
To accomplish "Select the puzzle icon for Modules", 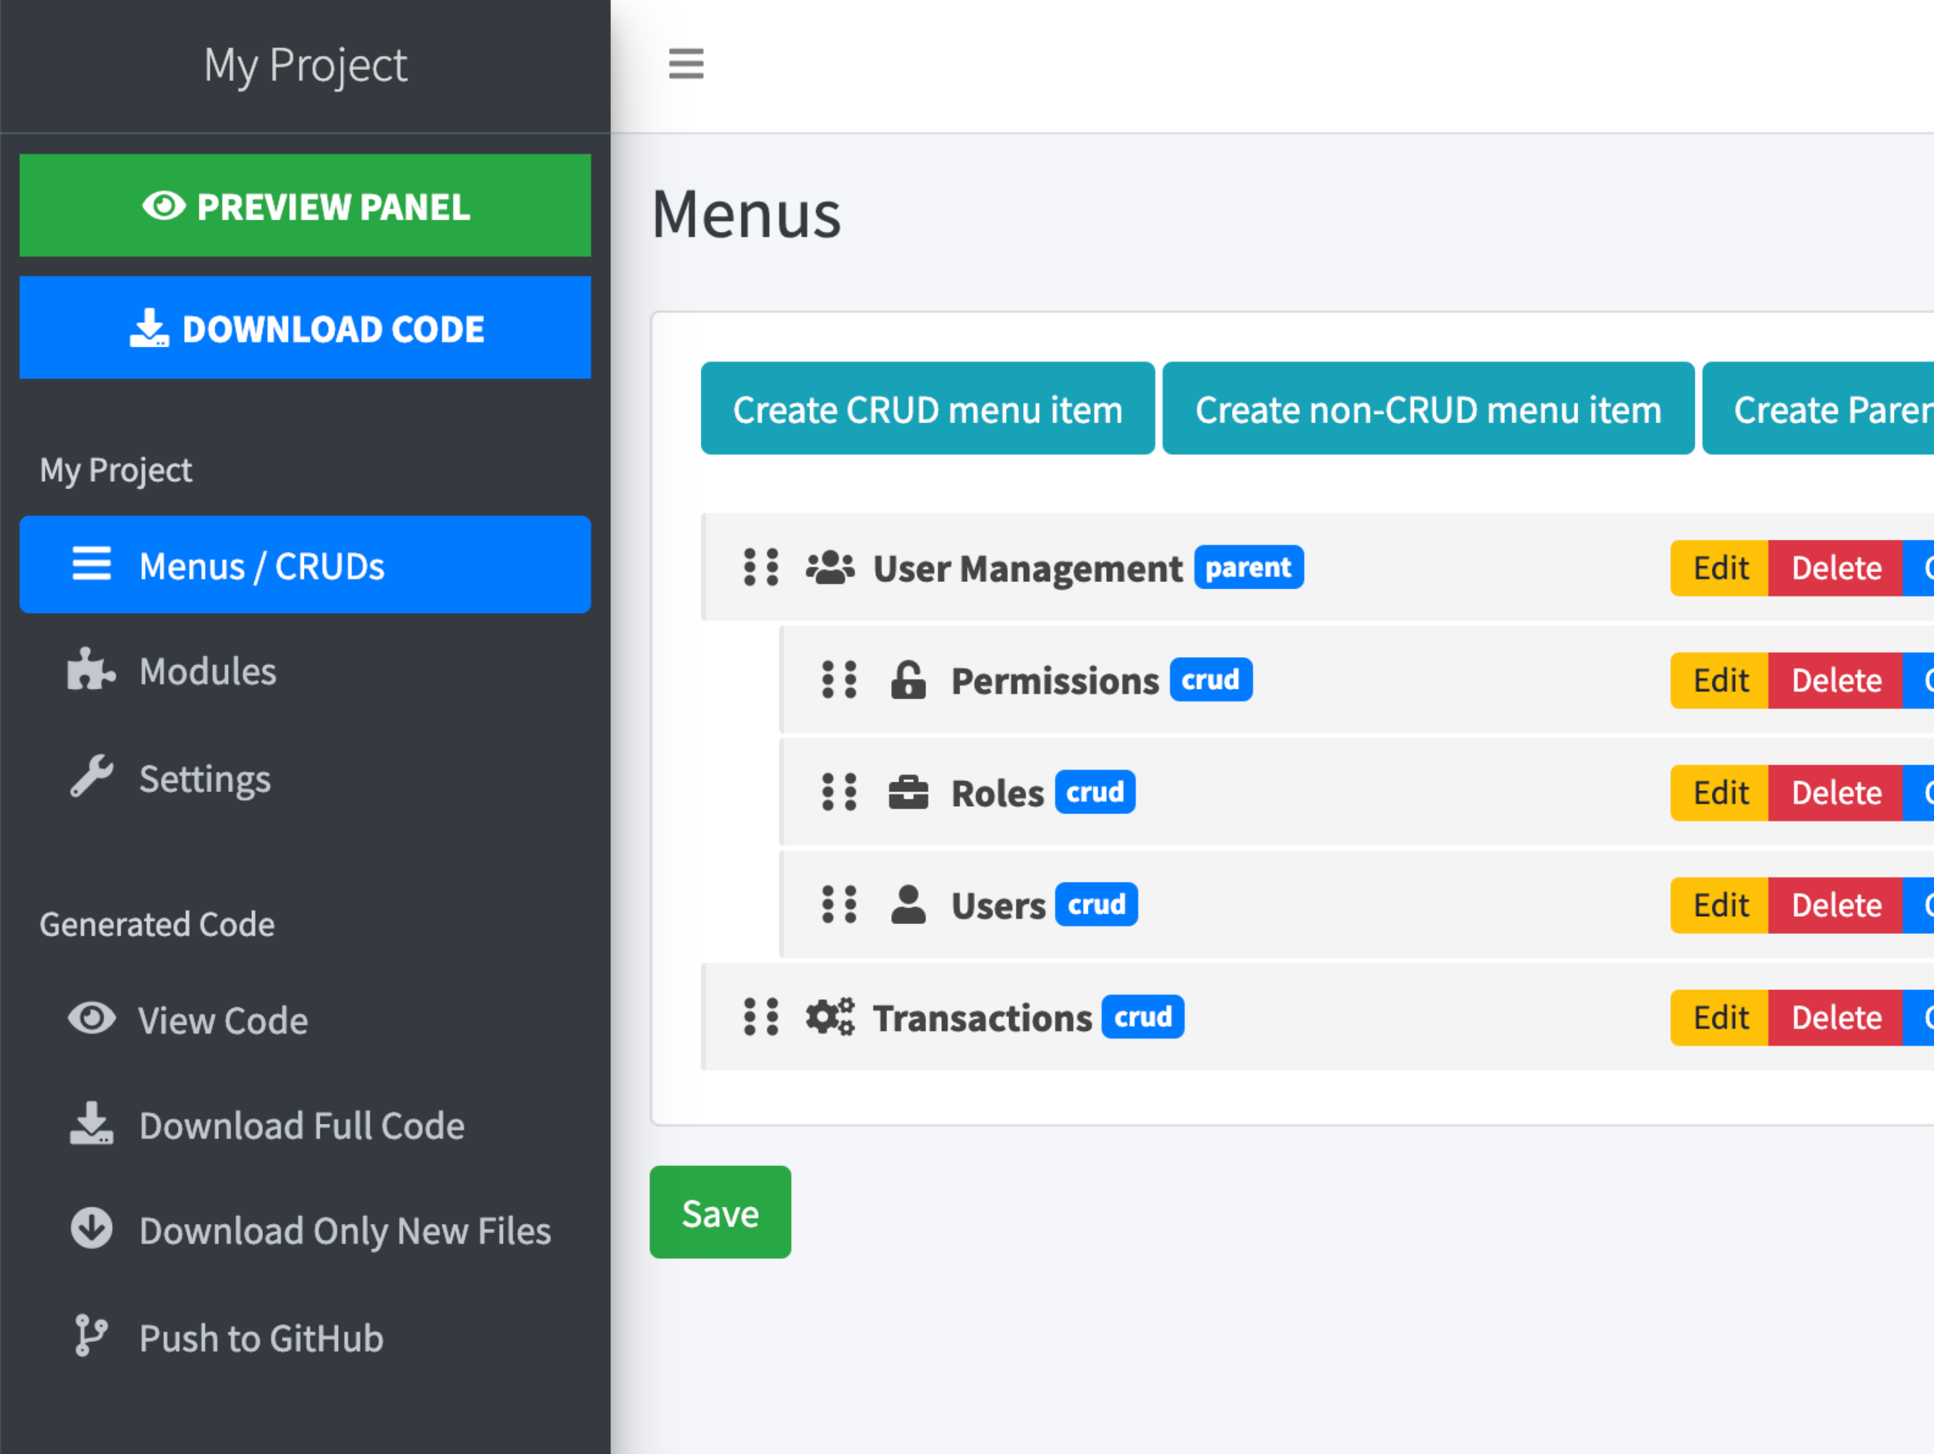I will (x=92, y=670).
